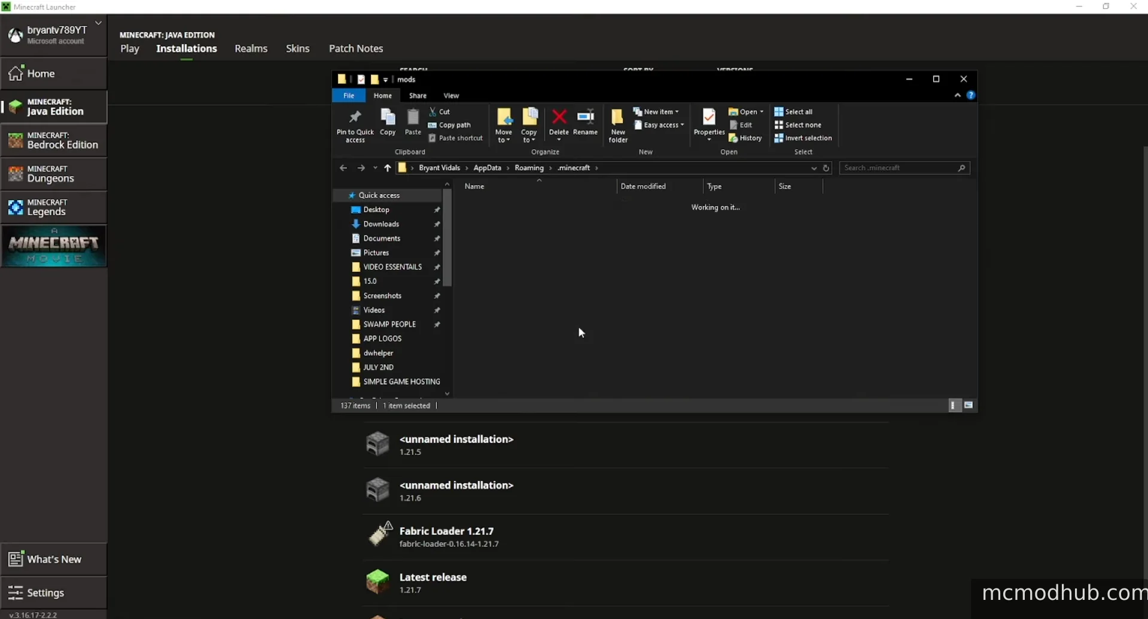The width and height of the screenshot is (1148, 619).
Task: Open launcher Settings
Action: (45, 592)
